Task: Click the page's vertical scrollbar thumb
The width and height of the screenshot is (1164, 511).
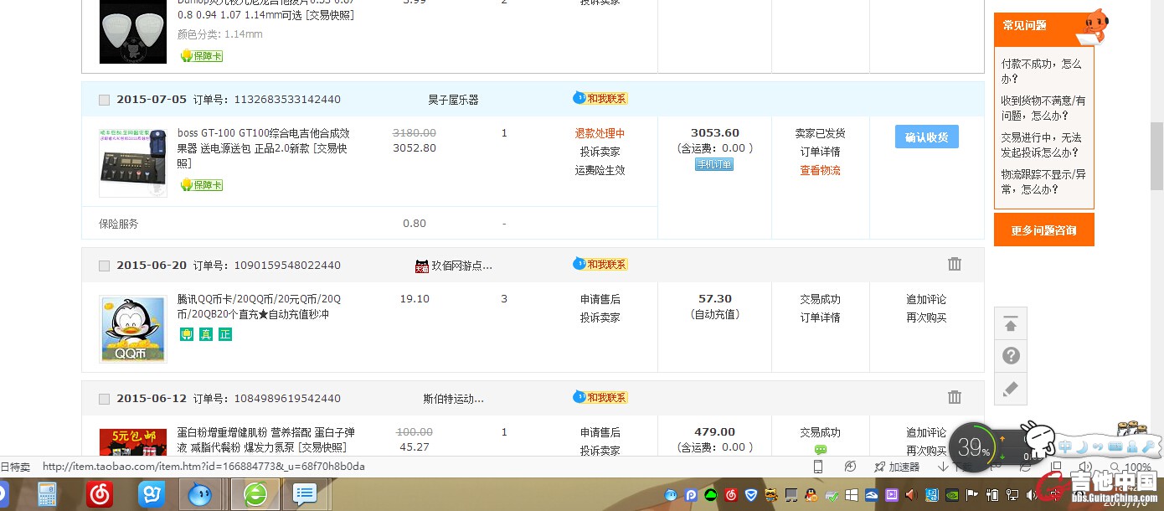Action: click(1156, 156)
